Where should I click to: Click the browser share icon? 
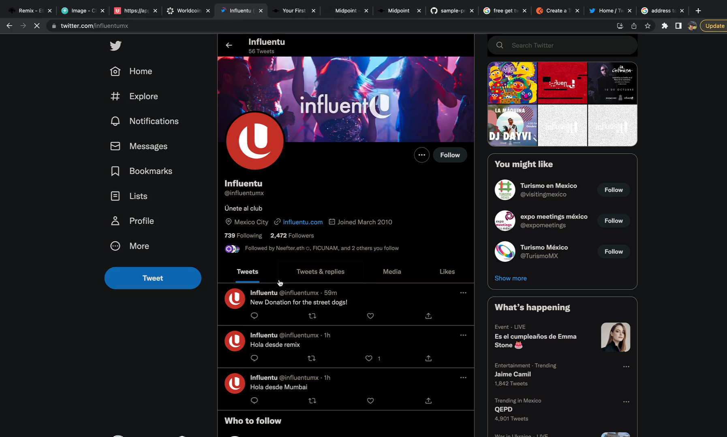click(634, 26)
